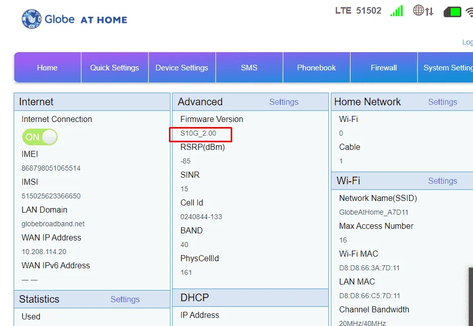473x326 pixels.
Task: Select firmware version S10G_2.00
Action: point(198,134)
